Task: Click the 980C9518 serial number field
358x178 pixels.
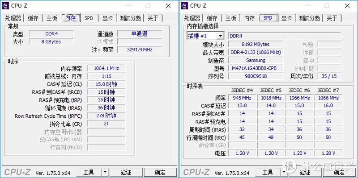Action: click(x=256, y=76)
